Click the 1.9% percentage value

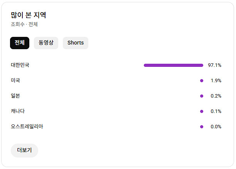coord(216,81)
